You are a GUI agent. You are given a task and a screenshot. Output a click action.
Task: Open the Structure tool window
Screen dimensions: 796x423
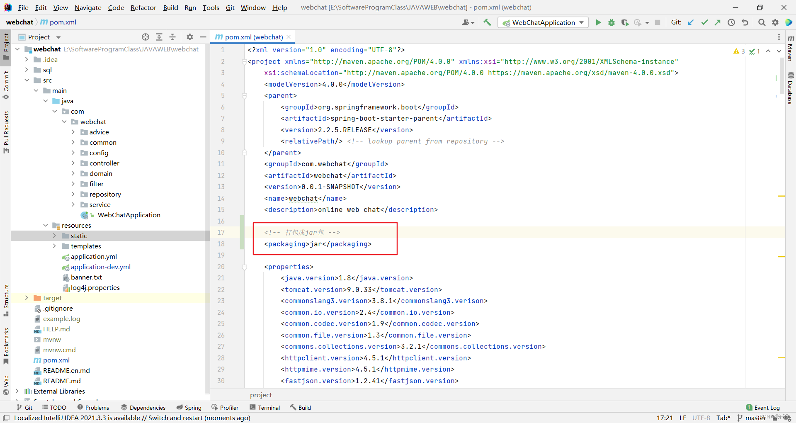[6, 301]
